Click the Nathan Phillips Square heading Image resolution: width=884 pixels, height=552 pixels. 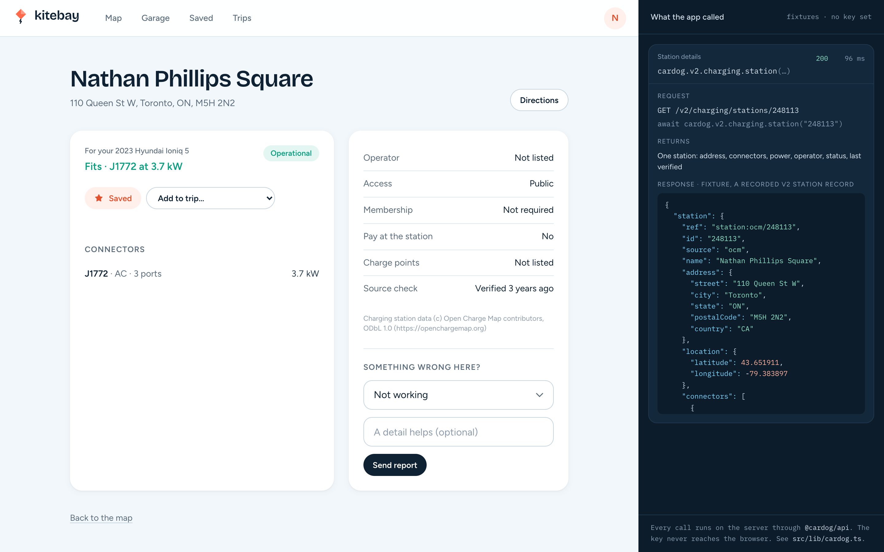(x=192, y=79)
